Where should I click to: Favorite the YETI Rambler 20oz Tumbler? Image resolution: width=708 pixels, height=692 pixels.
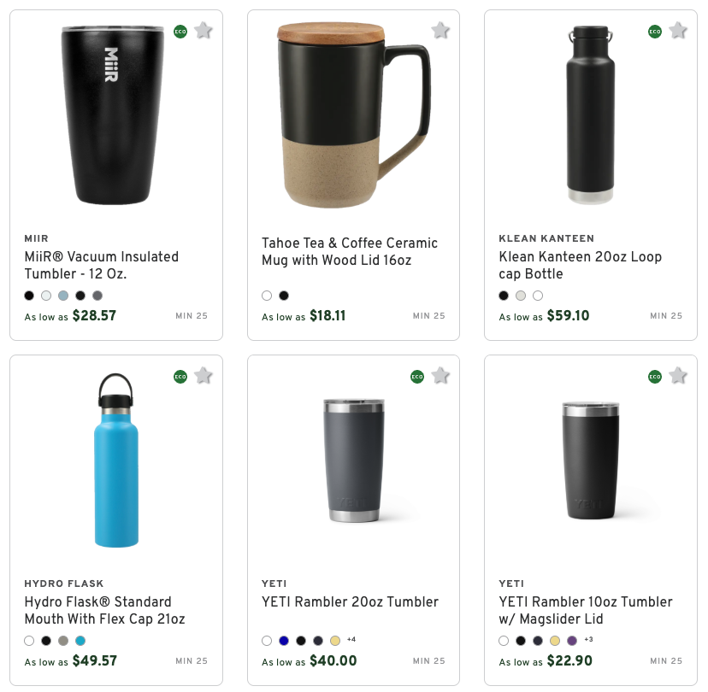point(440,376)
